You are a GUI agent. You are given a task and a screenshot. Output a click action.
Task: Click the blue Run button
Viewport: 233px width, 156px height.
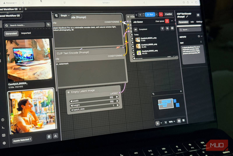tap(150, 14)
